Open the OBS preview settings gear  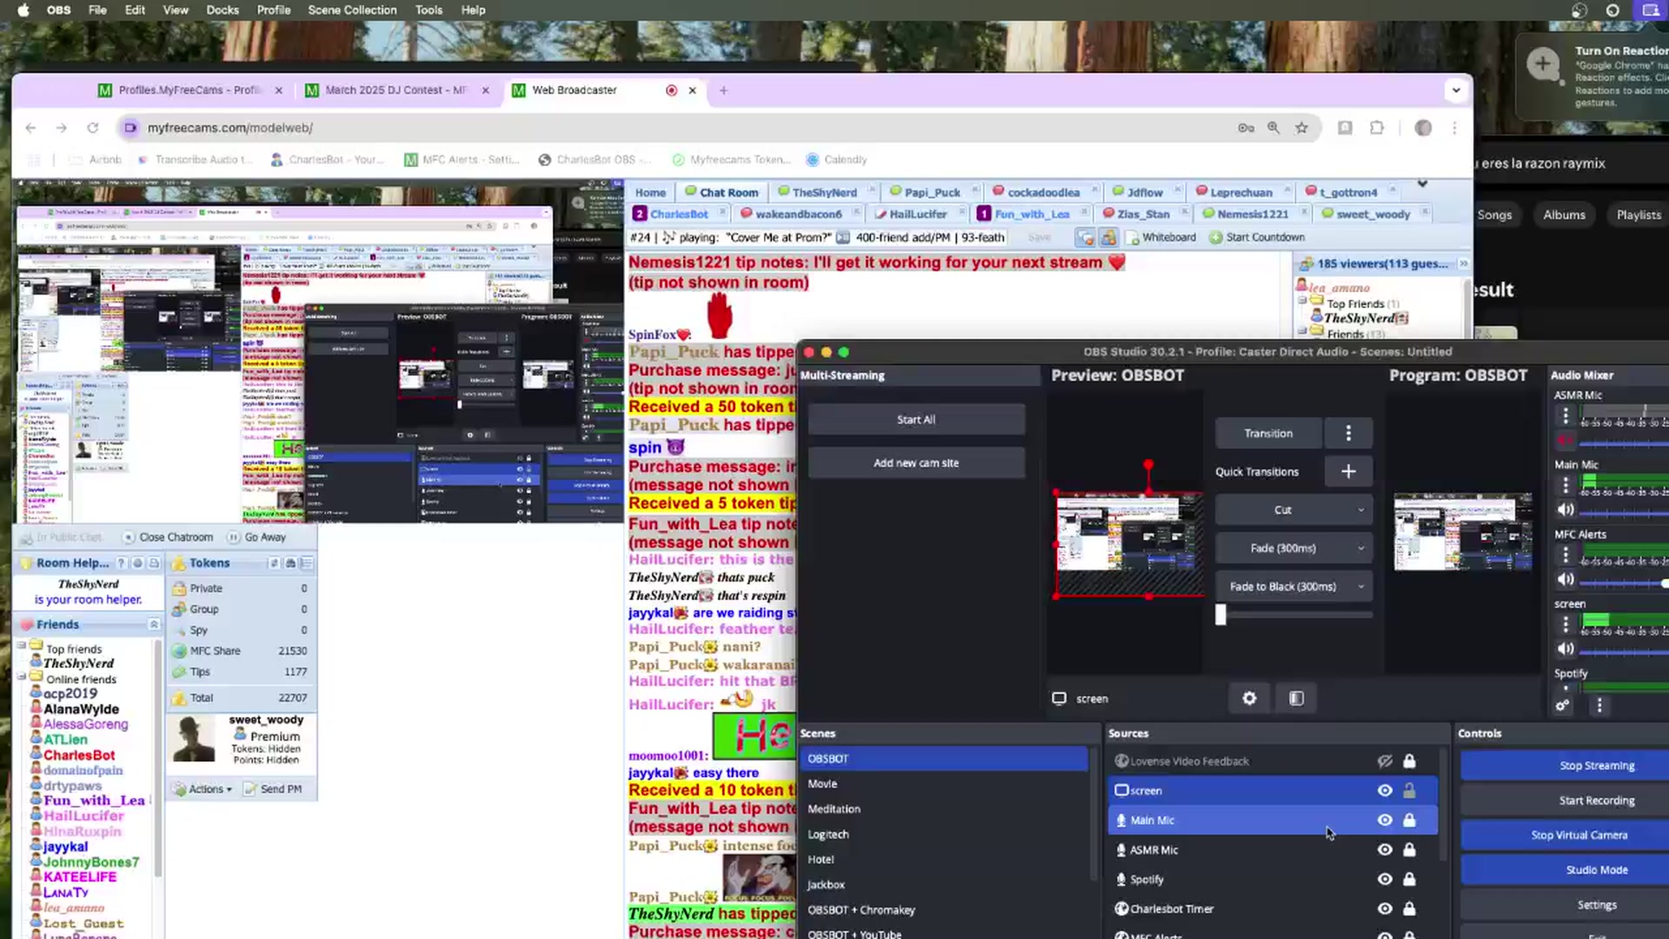pyautogui.click(x=1249, y=698)
